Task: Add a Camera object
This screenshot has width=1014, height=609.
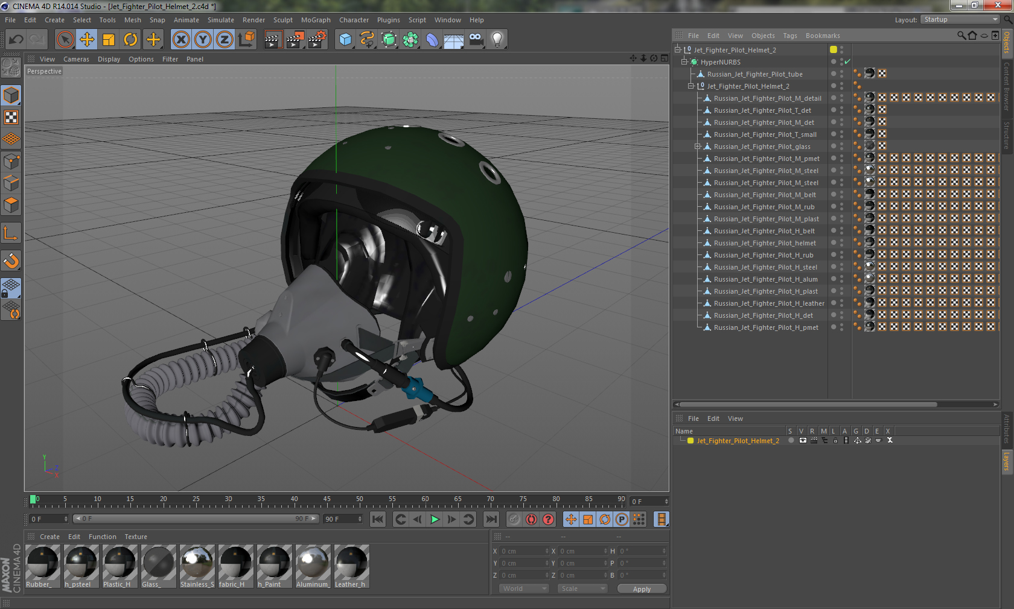Action: click(x=476, y=40)
